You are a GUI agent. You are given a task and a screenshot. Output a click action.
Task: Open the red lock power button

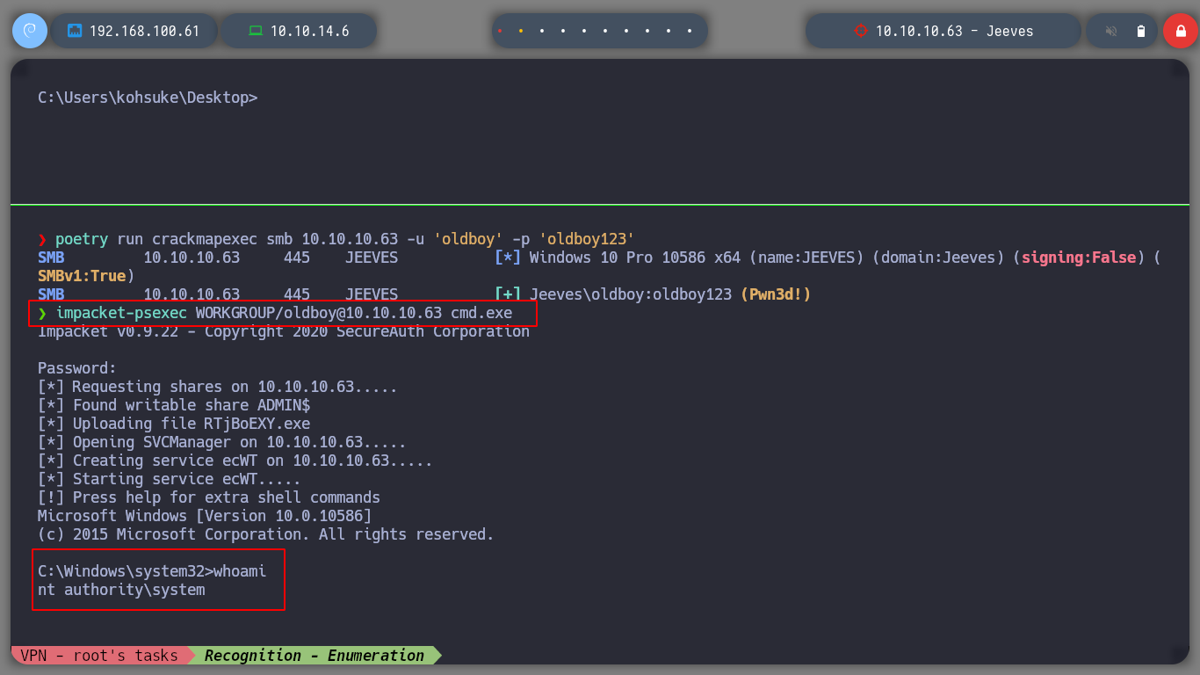(x=1180, y=31)
